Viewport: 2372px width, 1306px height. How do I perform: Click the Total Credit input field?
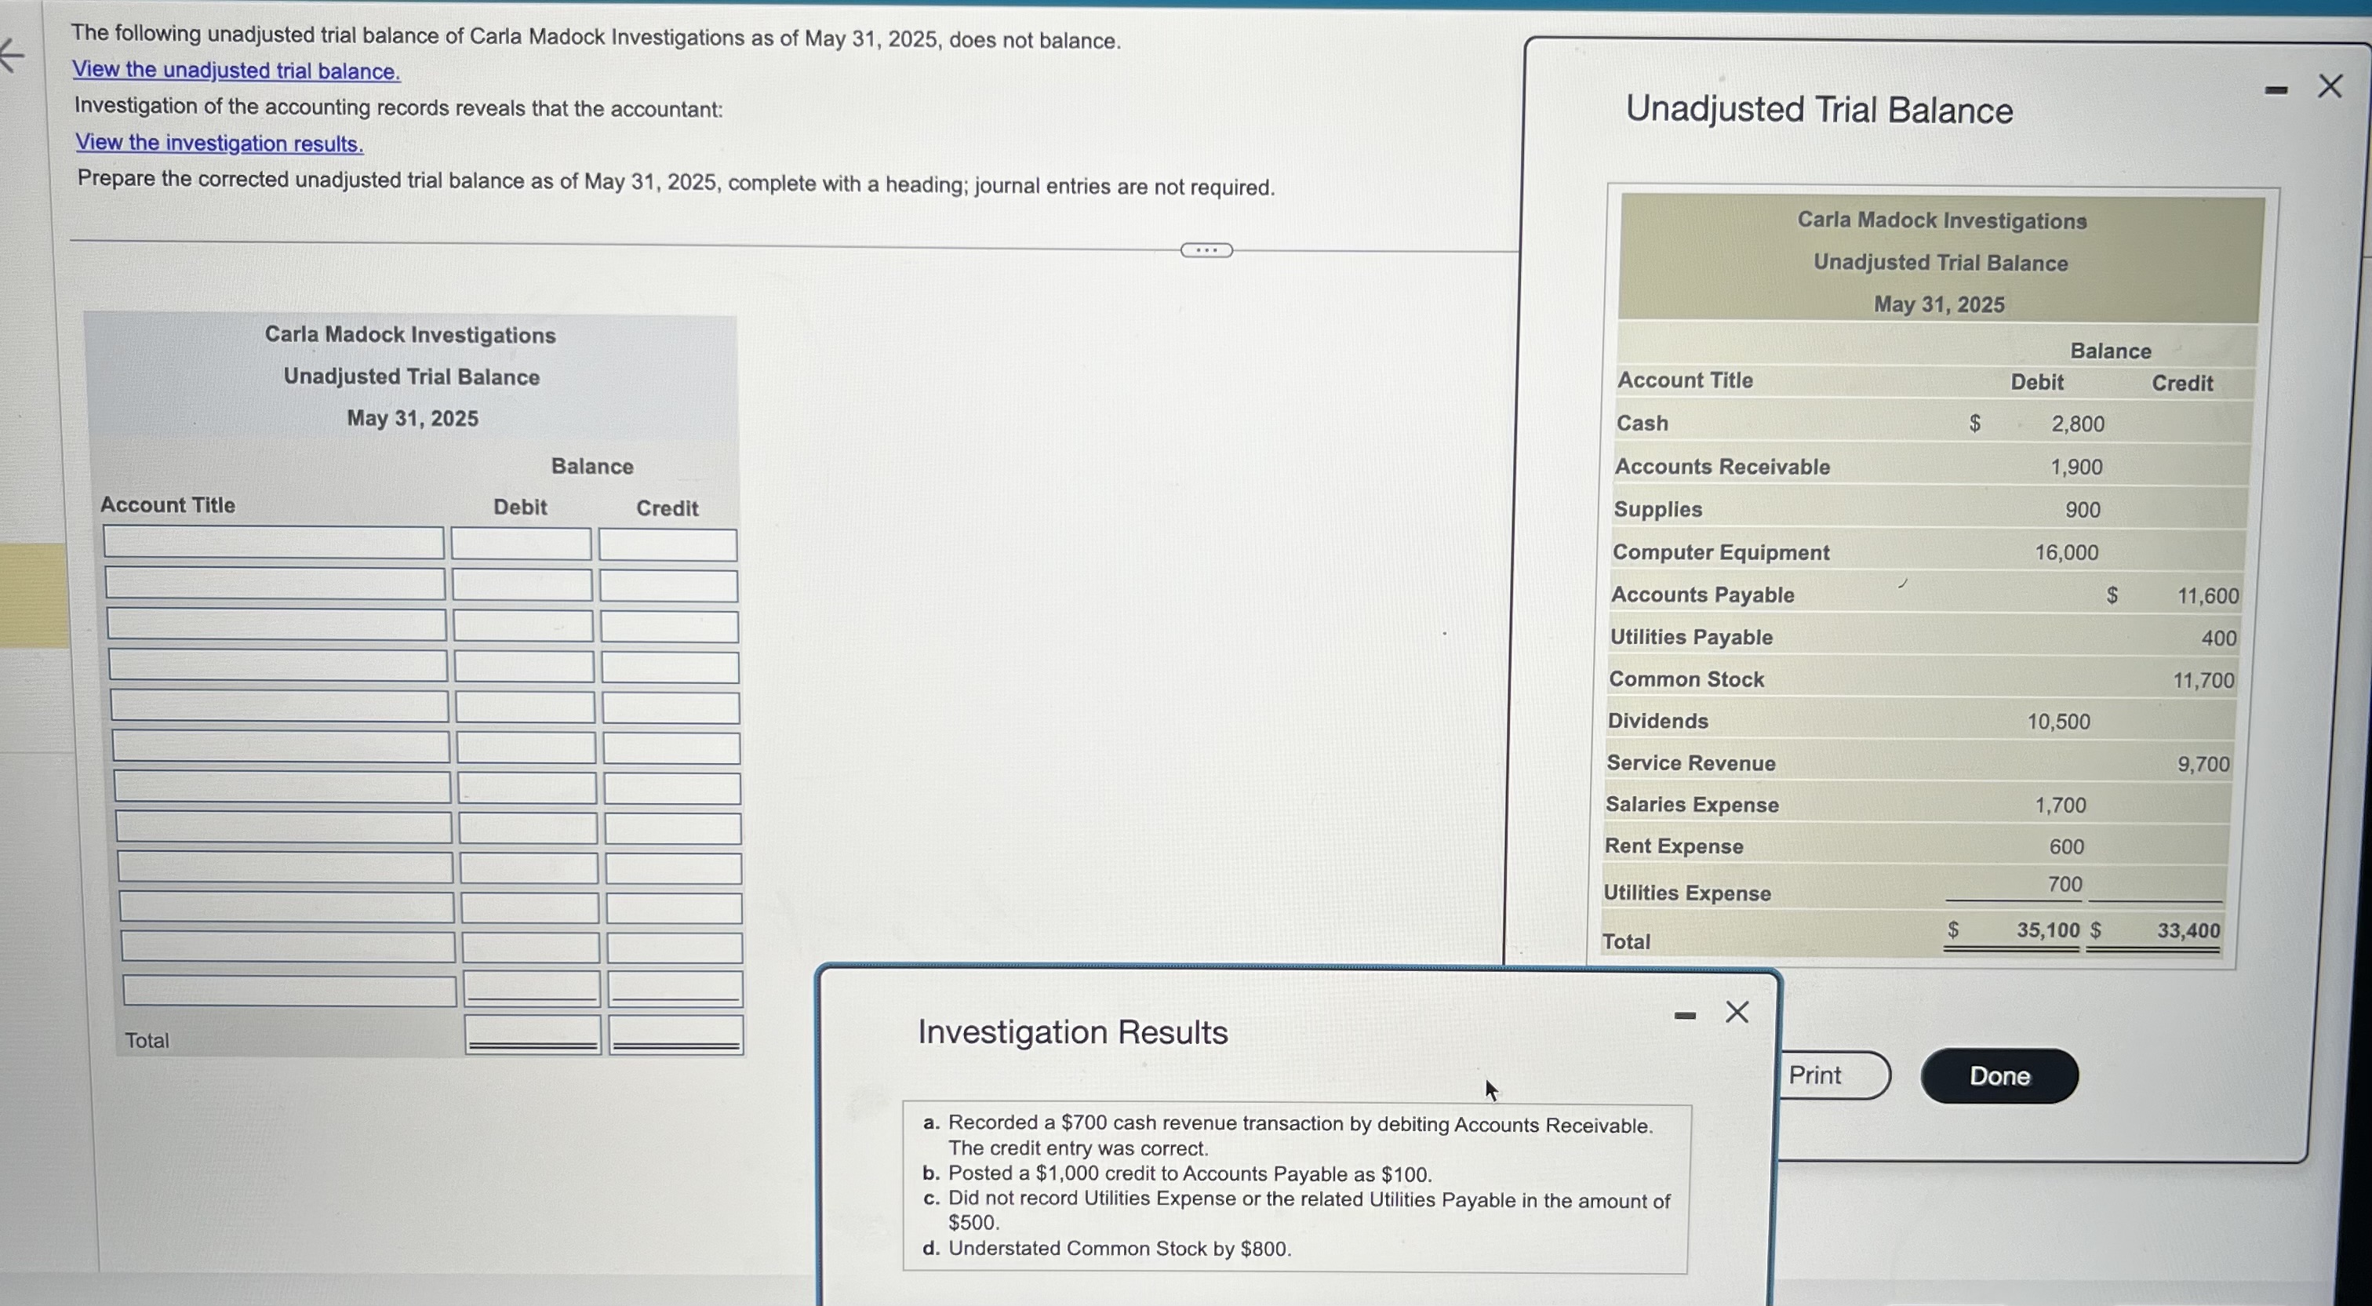(x=676, y=1035)
